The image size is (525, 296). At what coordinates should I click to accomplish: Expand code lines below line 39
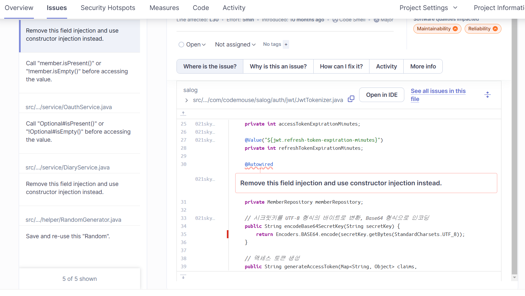tap(183, 277)
